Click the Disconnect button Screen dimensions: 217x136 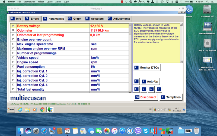coord(146,97)
